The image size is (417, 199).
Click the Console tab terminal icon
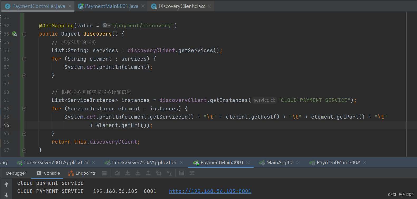coord(39,173)
